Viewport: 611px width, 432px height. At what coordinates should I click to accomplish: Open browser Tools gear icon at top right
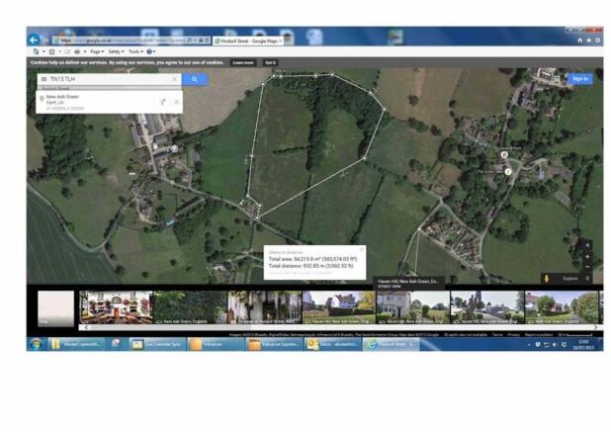pos(597,41)
